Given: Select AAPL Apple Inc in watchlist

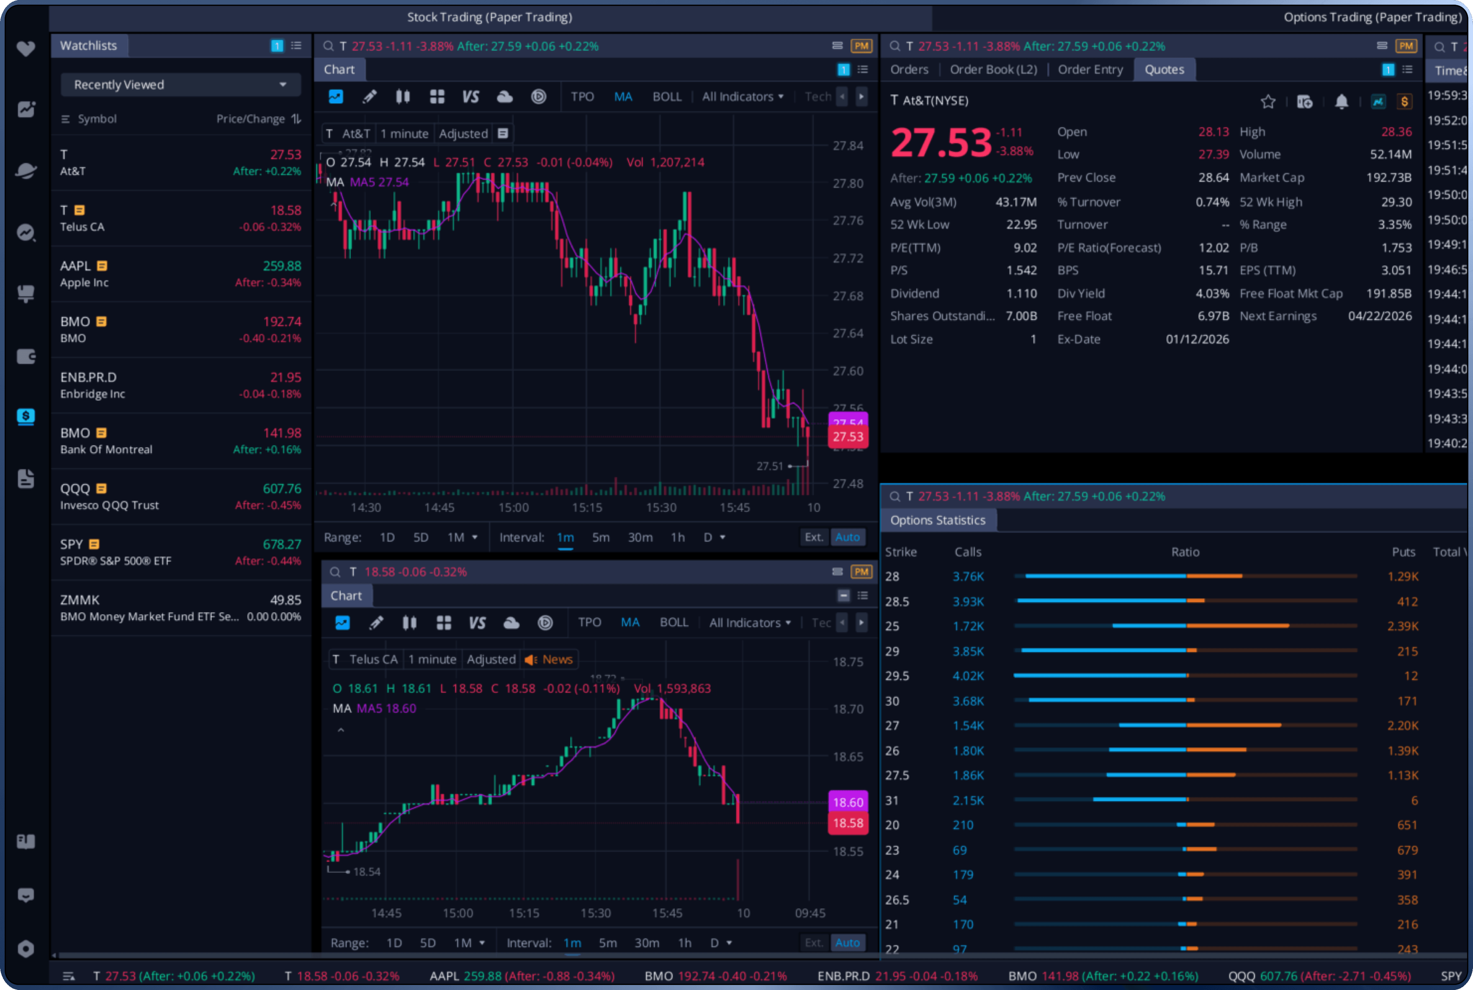Looking at the screenshot, I should [x=180, y=274].
